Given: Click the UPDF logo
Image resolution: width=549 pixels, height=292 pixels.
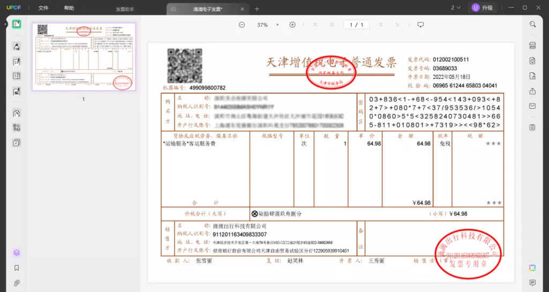Looking at the screenshot, I should pyautogui.click(x=13, y=8).
